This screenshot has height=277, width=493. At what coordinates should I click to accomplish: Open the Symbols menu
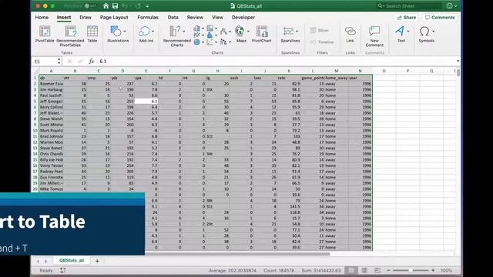point(426,34)
